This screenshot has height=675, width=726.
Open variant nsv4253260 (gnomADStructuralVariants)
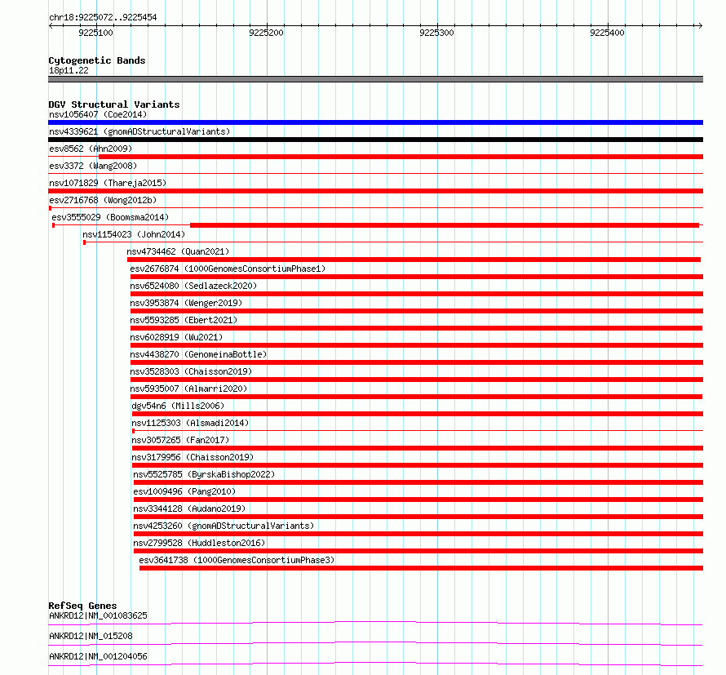[x=224, y=526]
